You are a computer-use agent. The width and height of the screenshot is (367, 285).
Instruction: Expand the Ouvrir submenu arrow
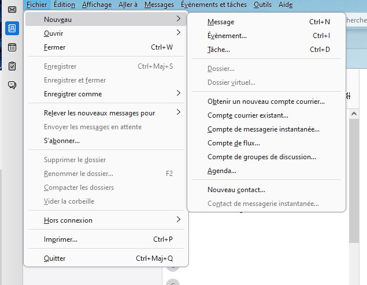(179, 32)
